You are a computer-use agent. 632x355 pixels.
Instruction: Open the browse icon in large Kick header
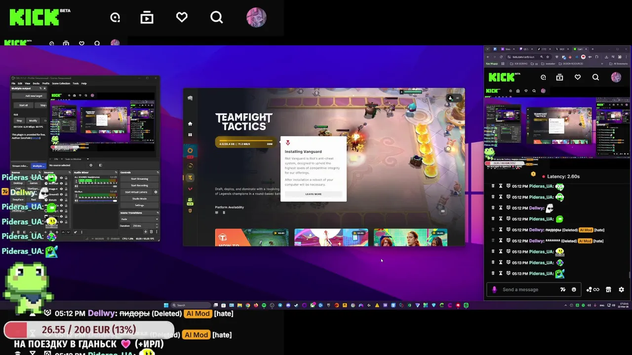(x=147, y=17)
